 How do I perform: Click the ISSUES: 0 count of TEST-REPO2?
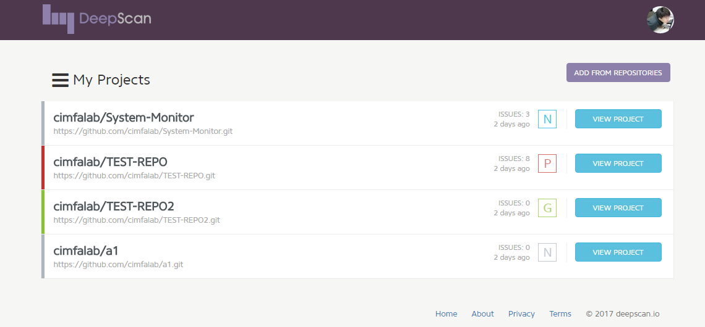[x=514, y=203]
